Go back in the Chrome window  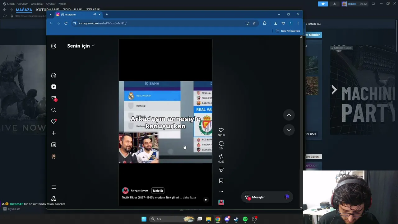pyautogui.click(x=51, y=23)
